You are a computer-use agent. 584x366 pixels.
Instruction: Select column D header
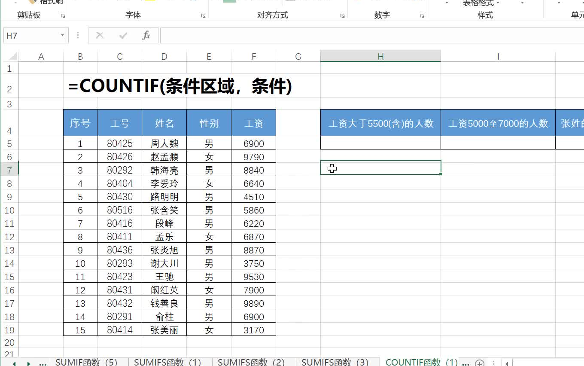164,56
